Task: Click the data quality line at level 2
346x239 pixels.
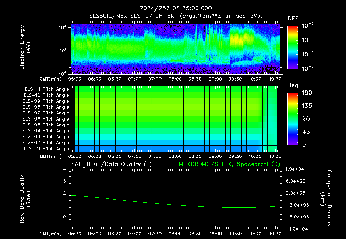Action: 145,193
